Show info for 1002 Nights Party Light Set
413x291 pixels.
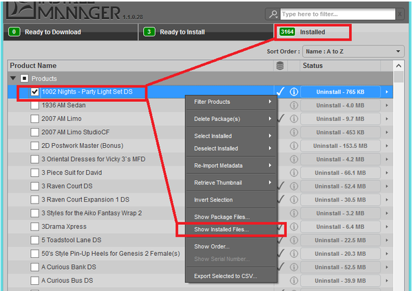point(294,91)
